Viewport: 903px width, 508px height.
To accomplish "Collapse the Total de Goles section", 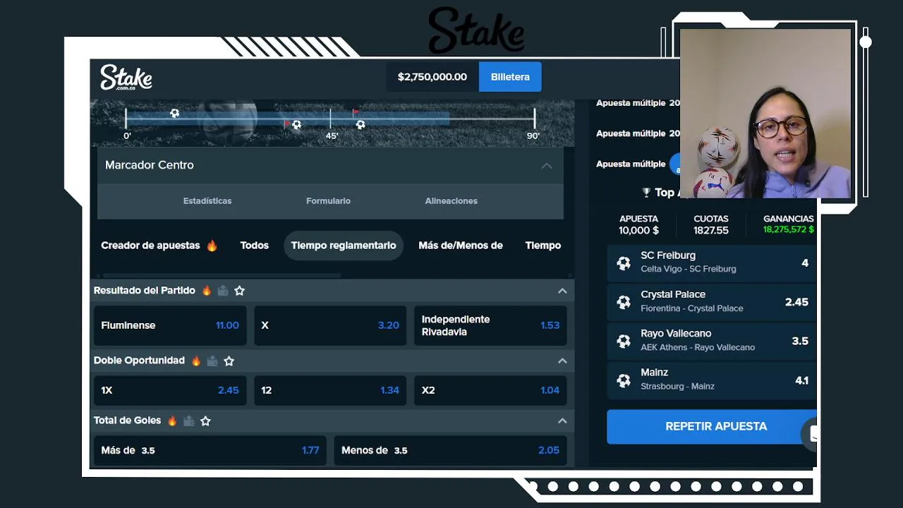I will tap(562, 421).
